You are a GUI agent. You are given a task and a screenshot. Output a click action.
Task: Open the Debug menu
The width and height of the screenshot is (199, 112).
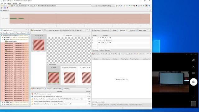[x=9, y=3]
